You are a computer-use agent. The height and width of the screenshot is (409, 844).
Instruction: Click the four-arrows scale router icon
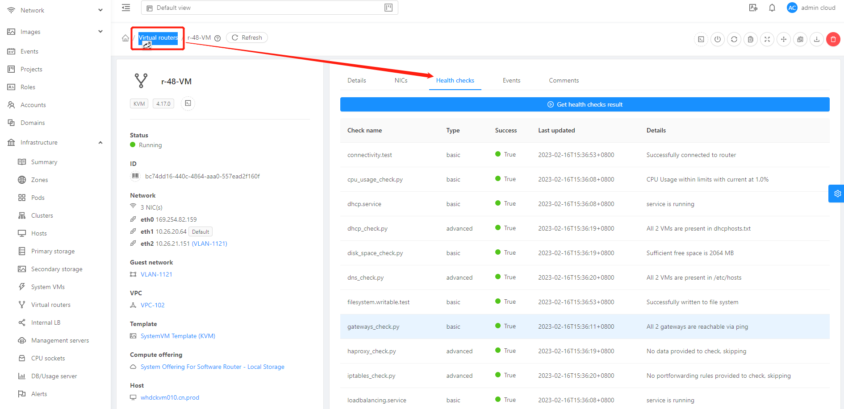pos(767,39)
